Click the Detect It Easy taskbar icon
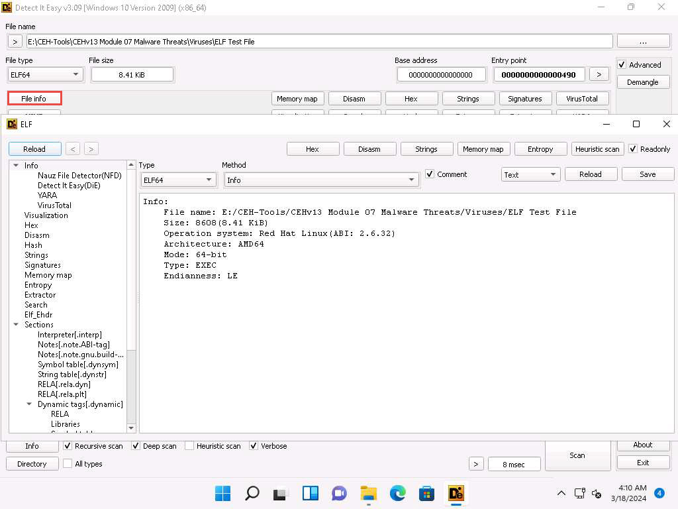The width and height of the screenshot is (678, 509). coord(456,493)
